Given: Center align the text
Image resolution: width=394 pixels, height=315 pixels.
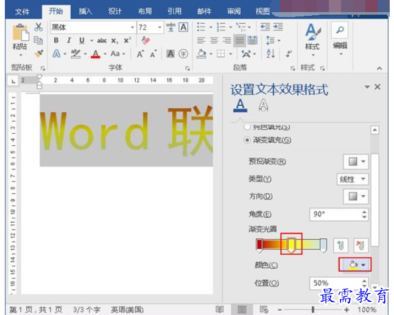Looking at the screenshot, I should coord(214,40).
